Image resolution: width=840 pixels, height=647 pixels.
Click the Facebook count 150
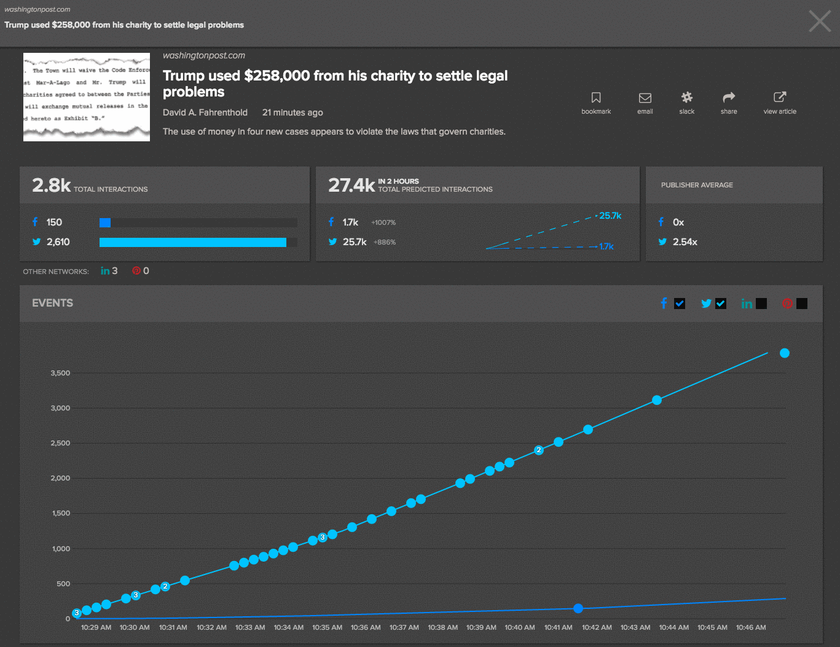(x=54, y=222)
